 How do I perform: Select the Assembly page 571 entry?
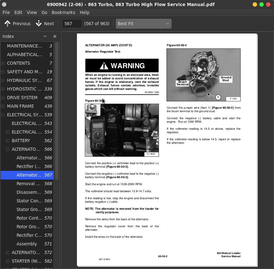pyautogui.click(x=27, y=244)
